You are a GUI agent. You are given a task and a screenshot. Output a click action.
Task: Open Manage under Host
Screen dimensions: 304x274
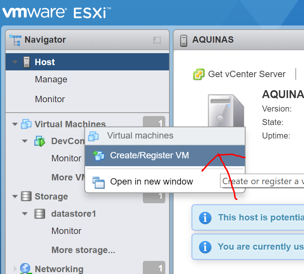coord(51,79)
